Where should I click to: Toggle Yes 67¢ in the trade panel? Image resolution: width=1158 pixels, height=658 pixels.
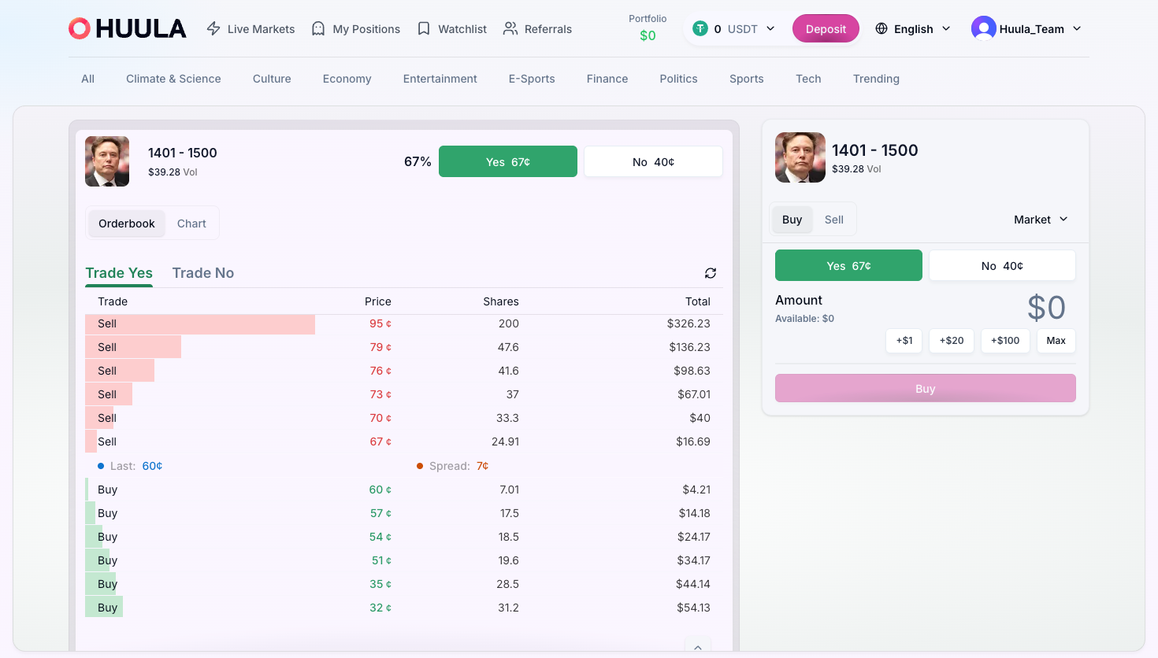848,265
